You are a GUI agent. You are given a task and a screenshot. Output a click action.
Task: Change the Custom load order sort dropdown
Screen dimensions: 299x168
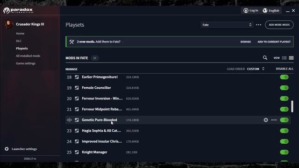click(x=256, y=69)
